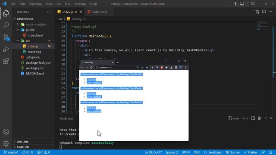
Task: Open the View menu
Action: (49, 4)
